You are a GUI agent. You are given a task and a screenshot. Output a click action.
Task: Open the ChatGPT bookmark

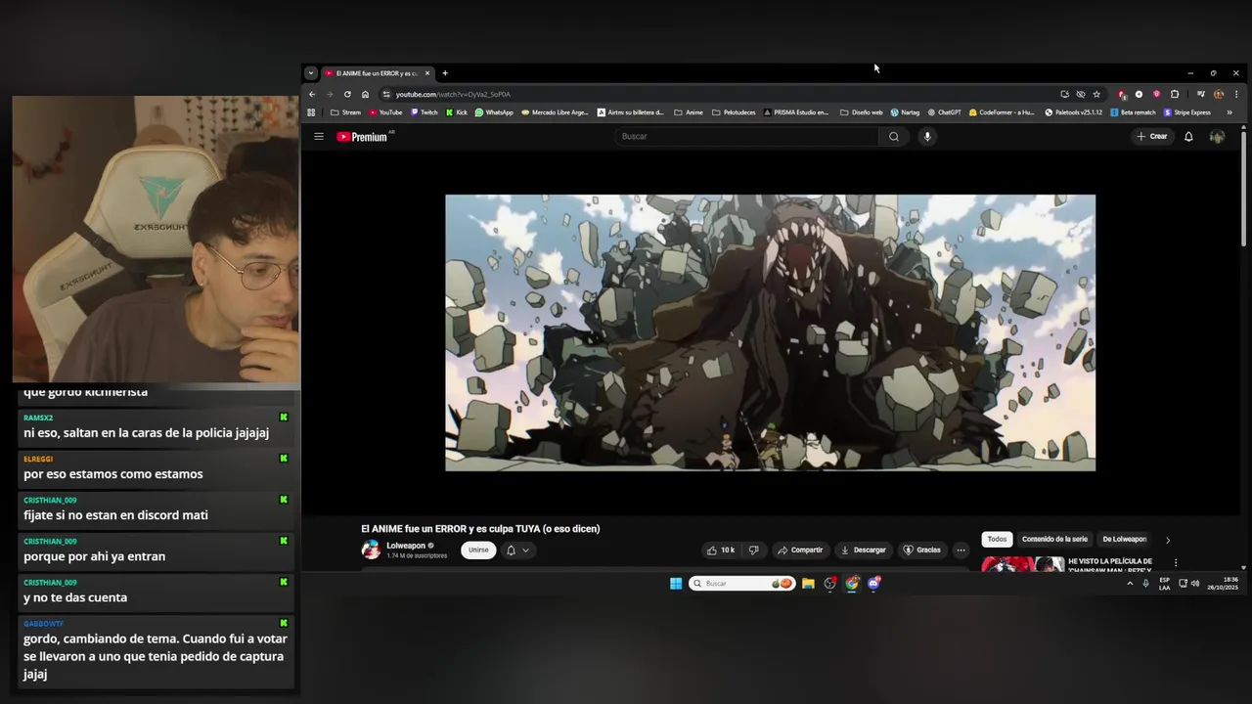(944, 112)
